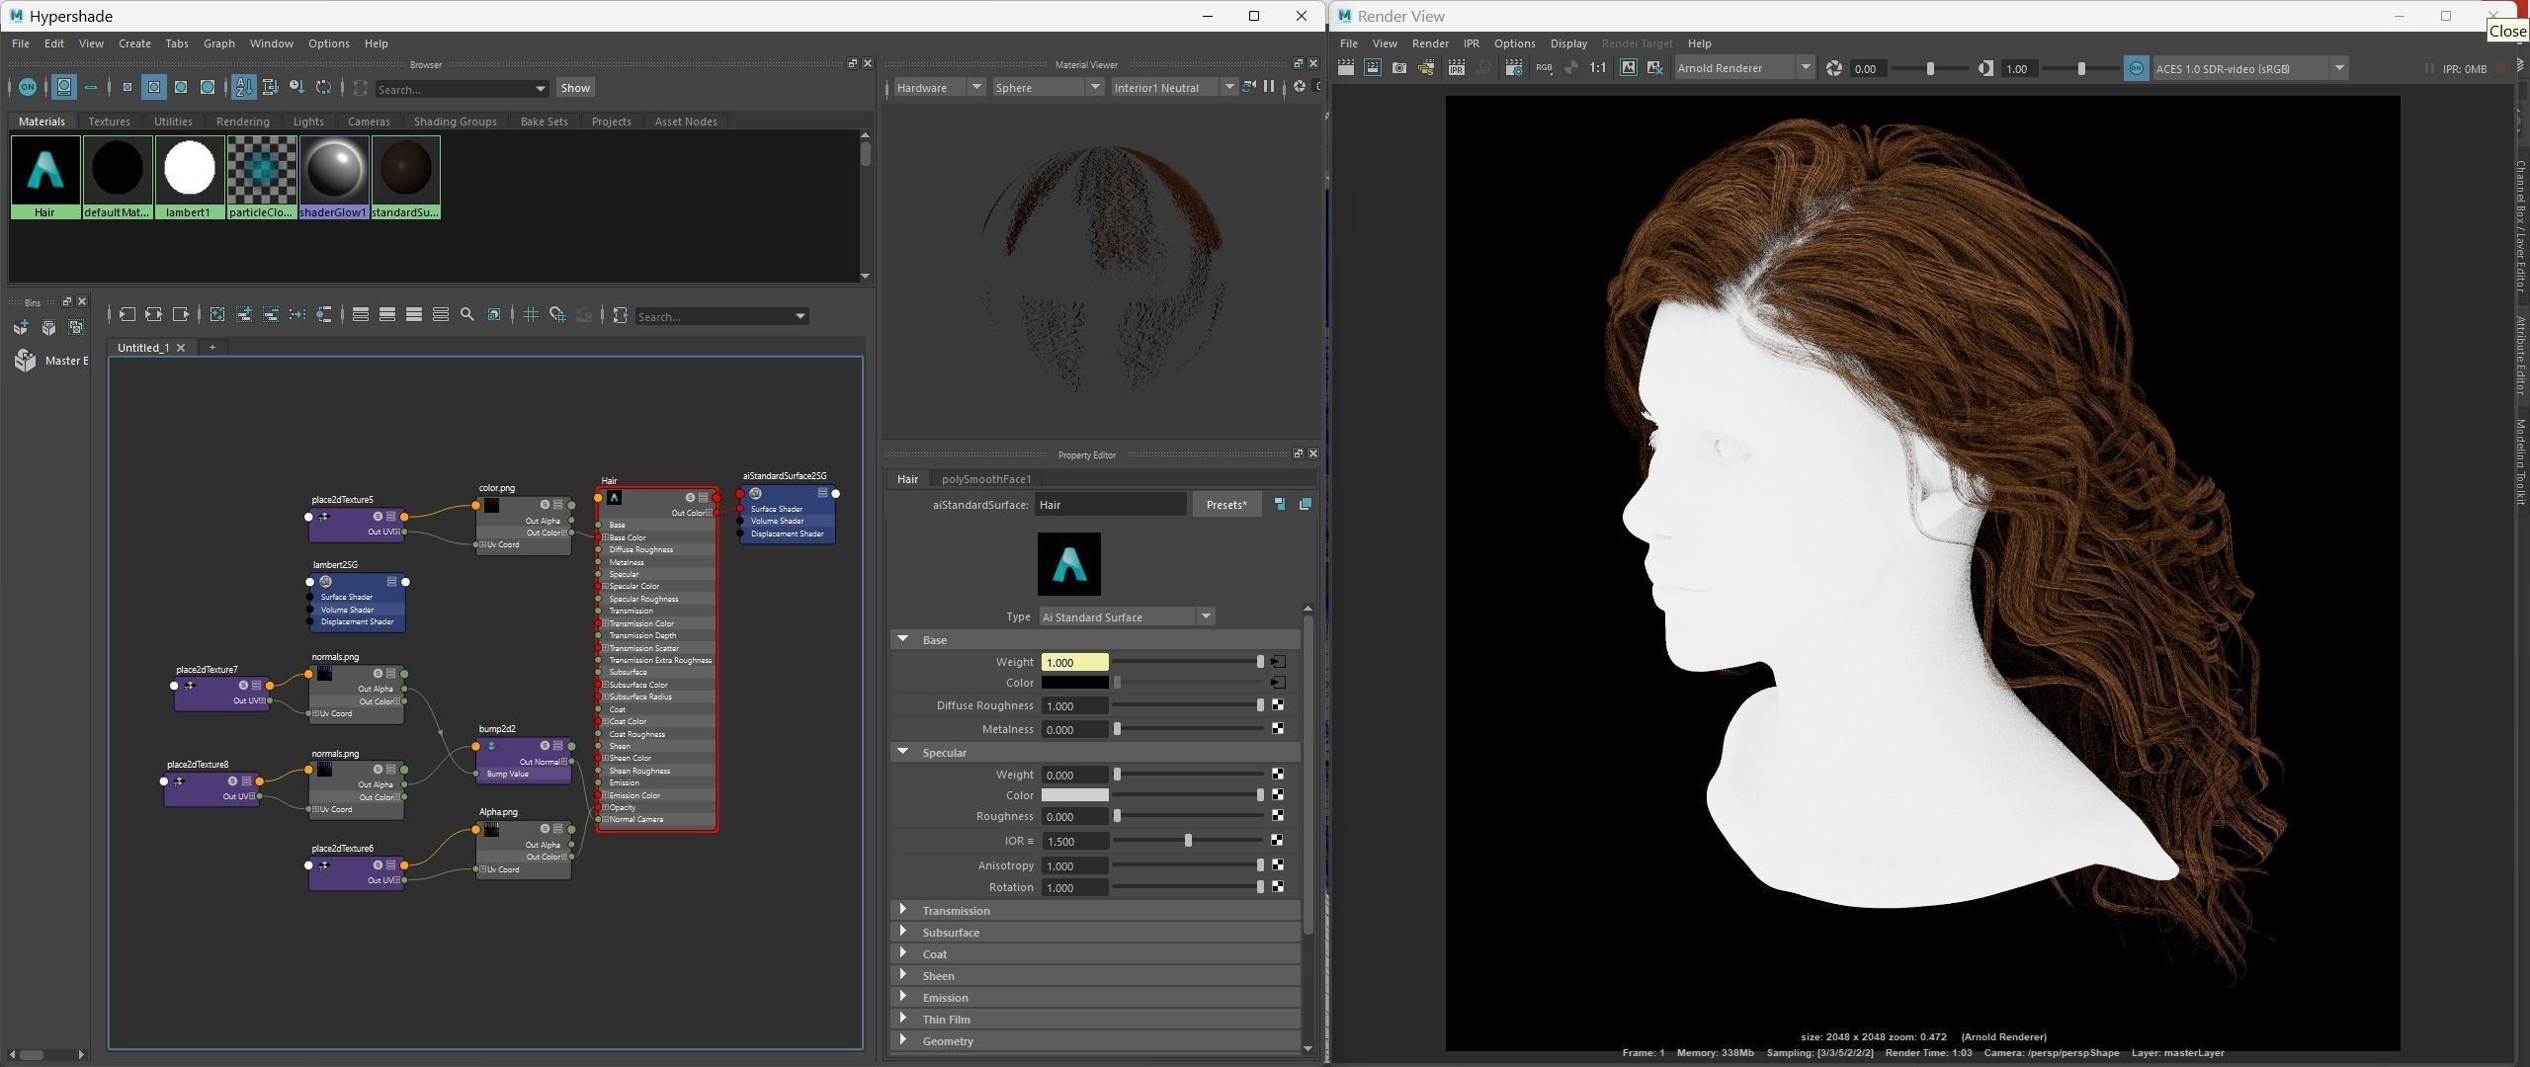Select polySmoothFace1 tab in Property Editor
Screen dimensions: 2530x1067
click(x=986, y=479)
